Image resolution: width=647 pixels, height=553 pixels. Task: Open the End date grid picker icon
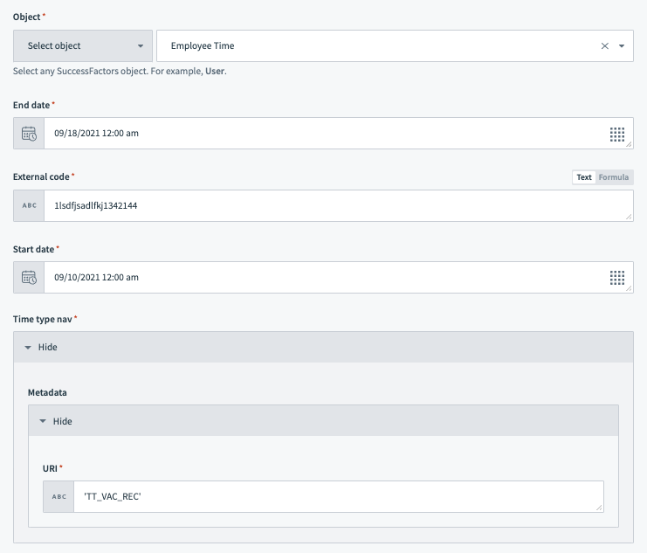click(616, 134)
